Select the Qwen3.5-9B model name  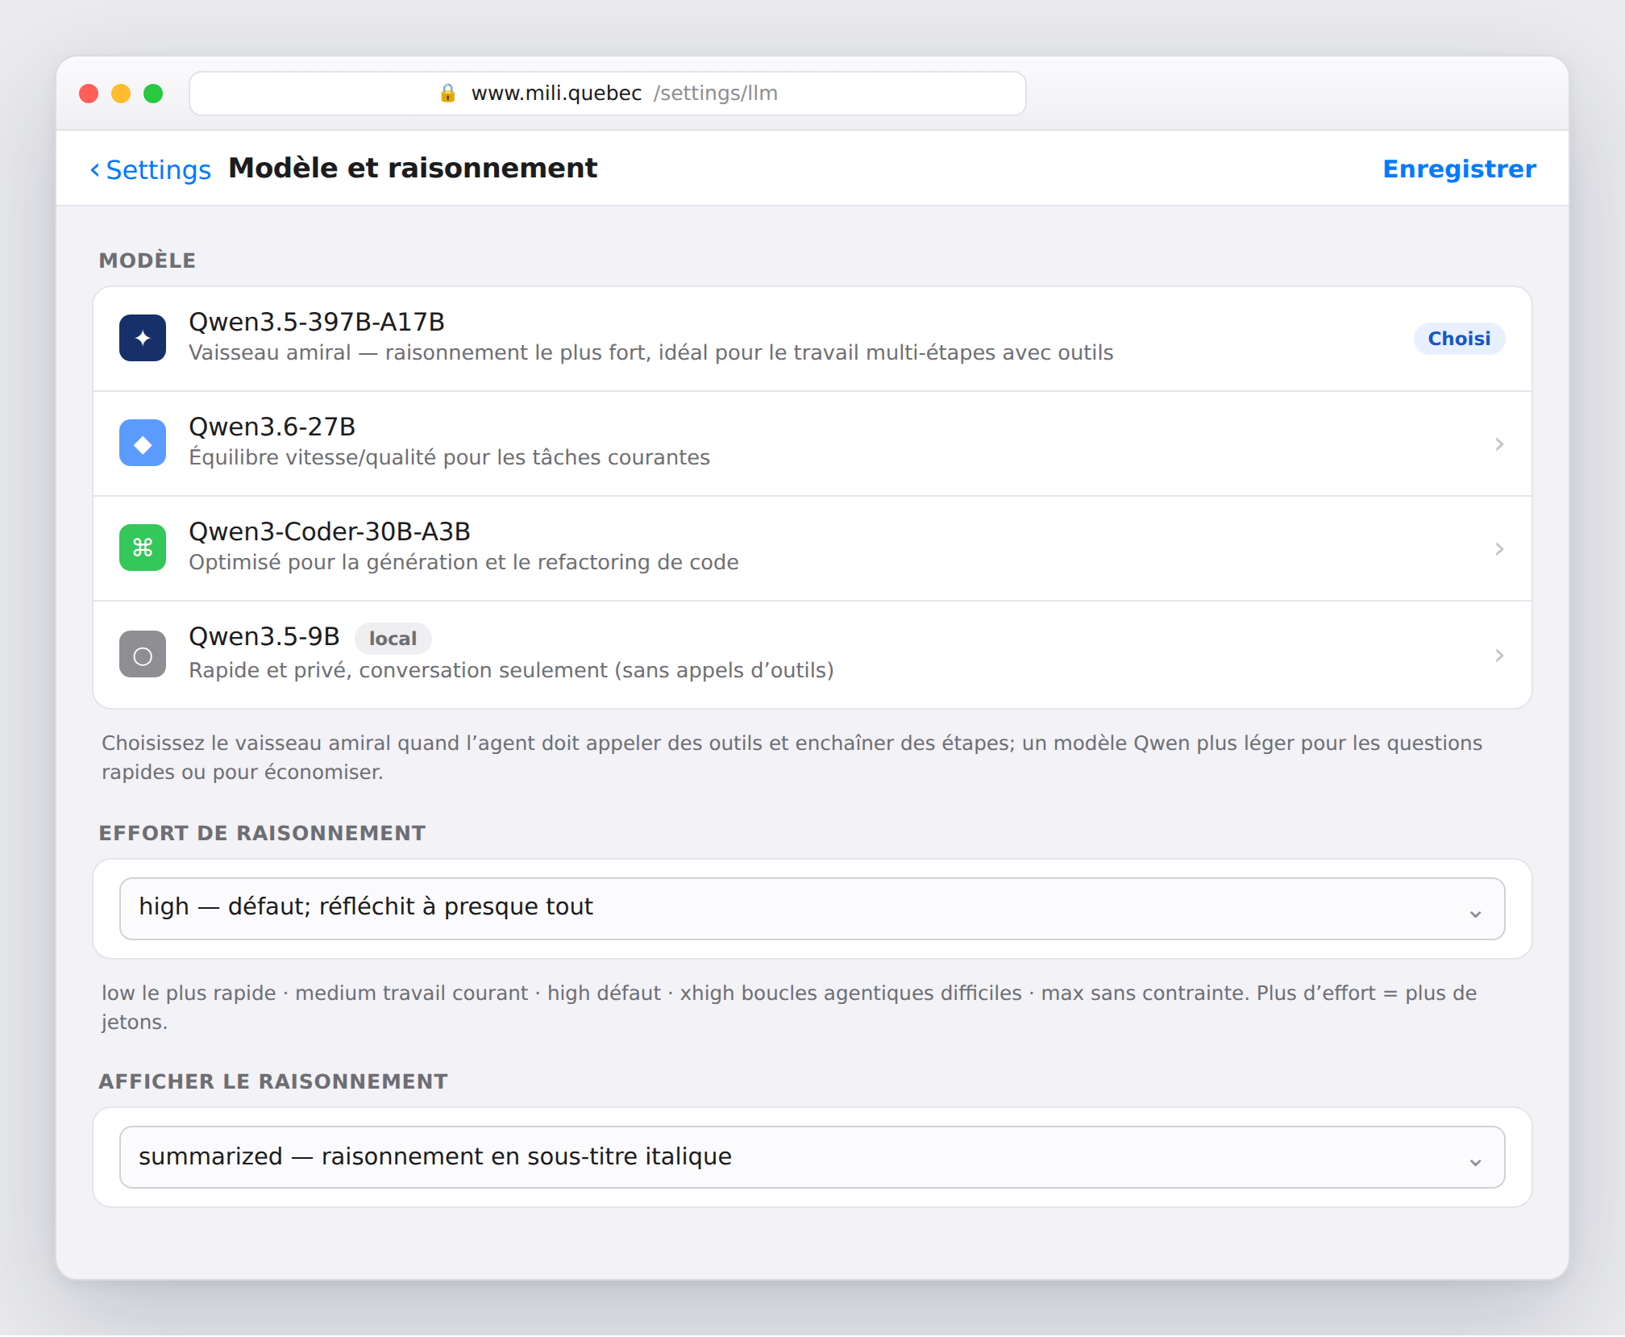264,636
